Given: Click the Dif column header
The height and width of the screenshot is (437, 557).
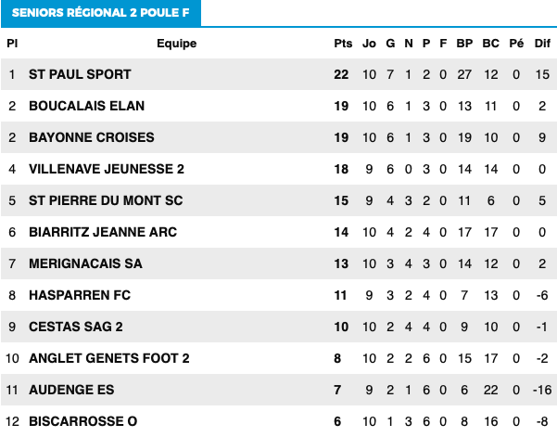Looking at the screenshot, I should [x=542, y=44].
